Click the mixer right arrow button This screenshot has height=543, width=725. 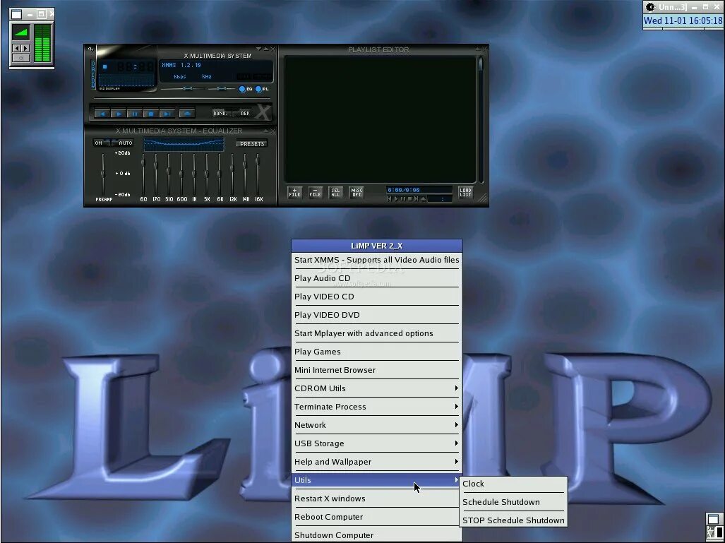click(x=25, y=48)
